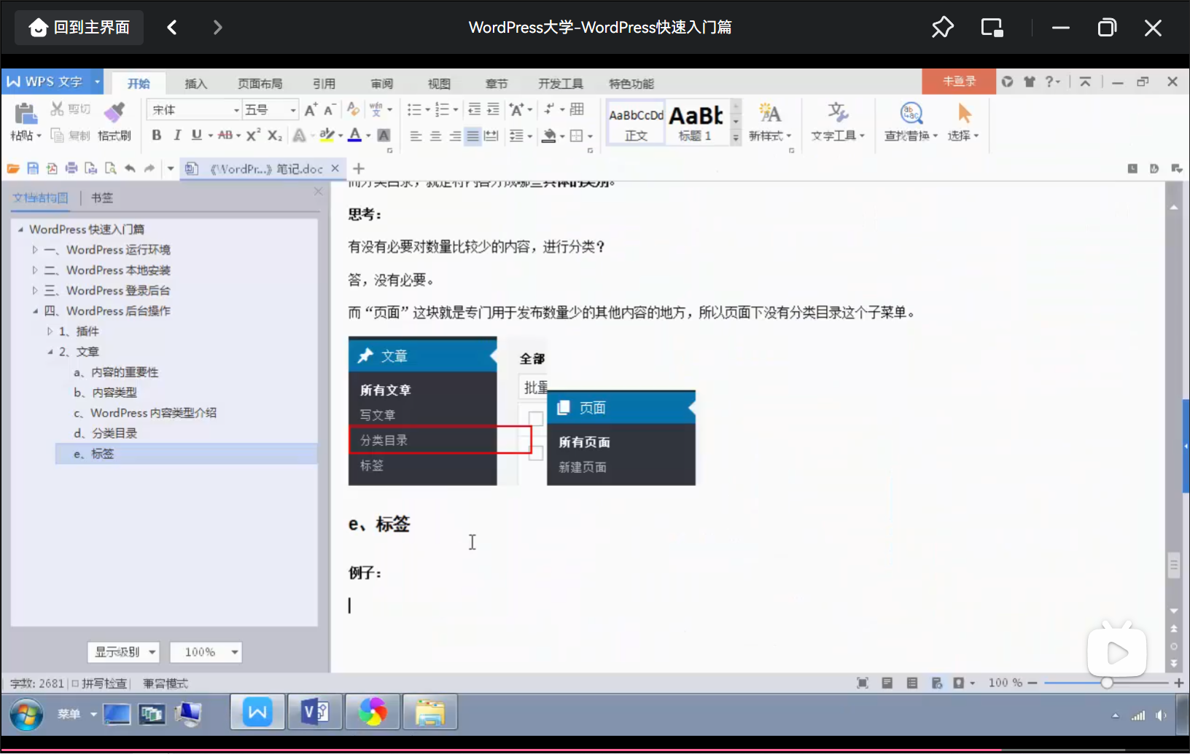This screenshot has height=754, width=1190.
Task: Decrease font size with A- icon
Action: [x=330, y=109]
